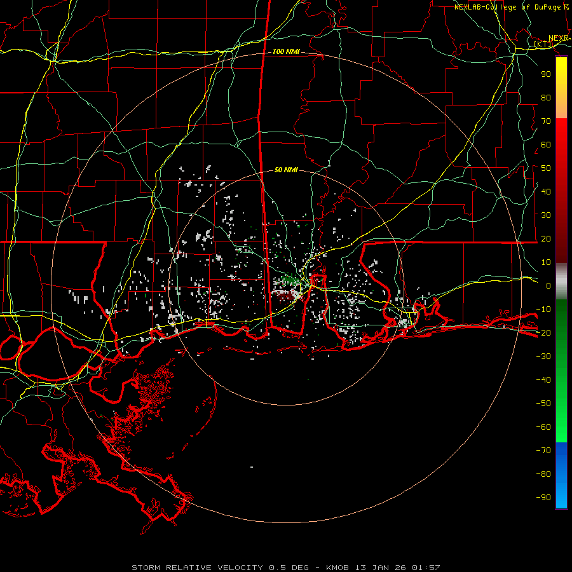
Task: Click the "[KT]" units label above color bar
Action: click(x=543, y=44)
